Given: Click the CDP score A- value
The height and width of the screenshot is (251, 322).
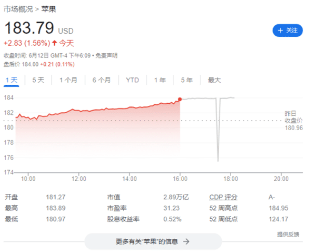Looking at the screenshot, I should [x=272, y=197].
